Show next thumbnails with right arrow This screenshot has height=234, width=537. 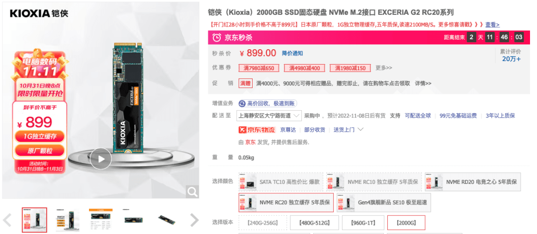click(194, 220)
